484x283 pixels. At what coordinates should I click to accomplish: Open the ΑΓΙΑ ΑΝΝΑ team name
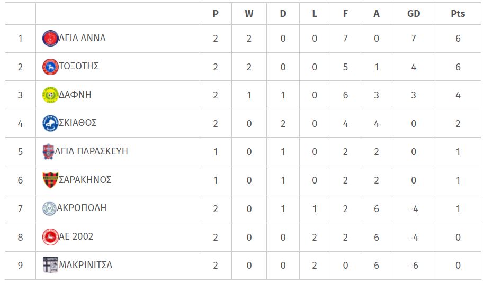click(x=82, y=38)
